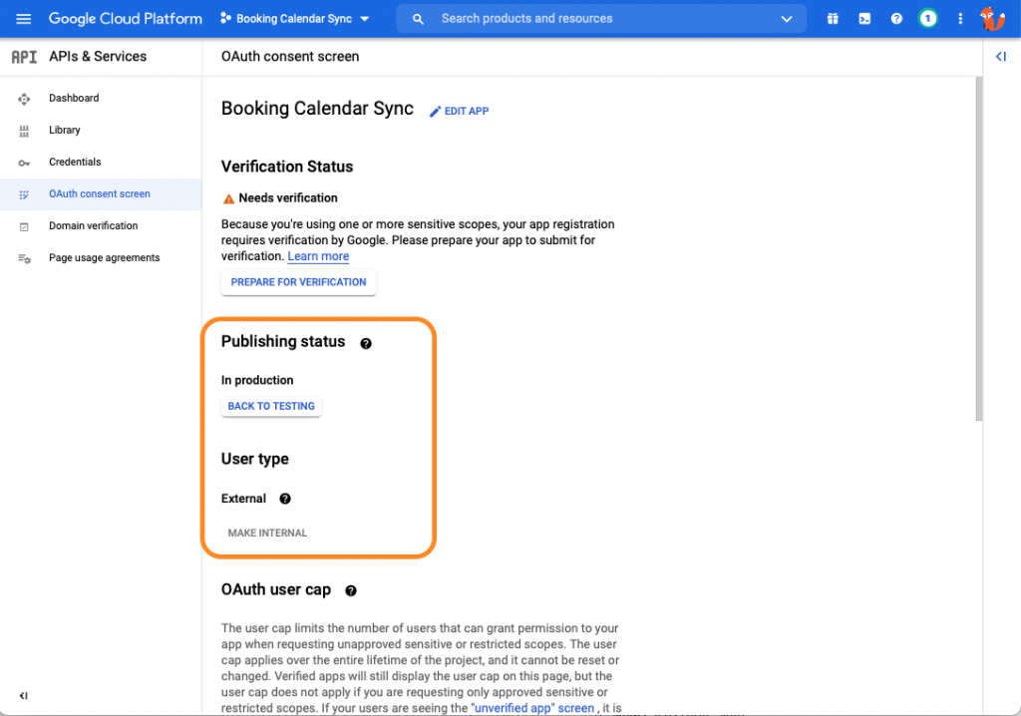Click the Needs verification warning icon
The width and height of the screenshot is (1021, 716).
click(228, 198)
